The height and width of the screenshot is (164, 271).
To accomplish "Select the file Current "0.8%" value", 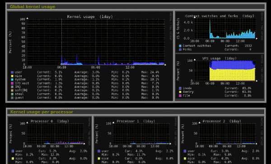I will [248, 96].
